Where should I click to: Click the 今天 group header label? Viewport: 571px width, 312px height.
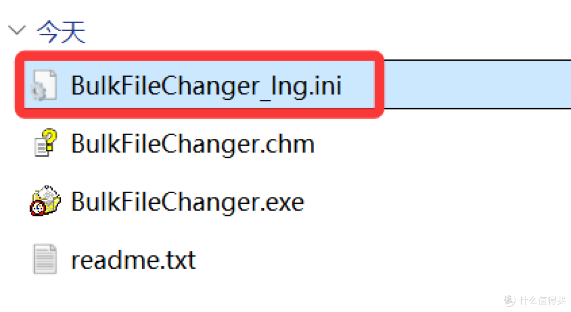(x=61, y=33)
